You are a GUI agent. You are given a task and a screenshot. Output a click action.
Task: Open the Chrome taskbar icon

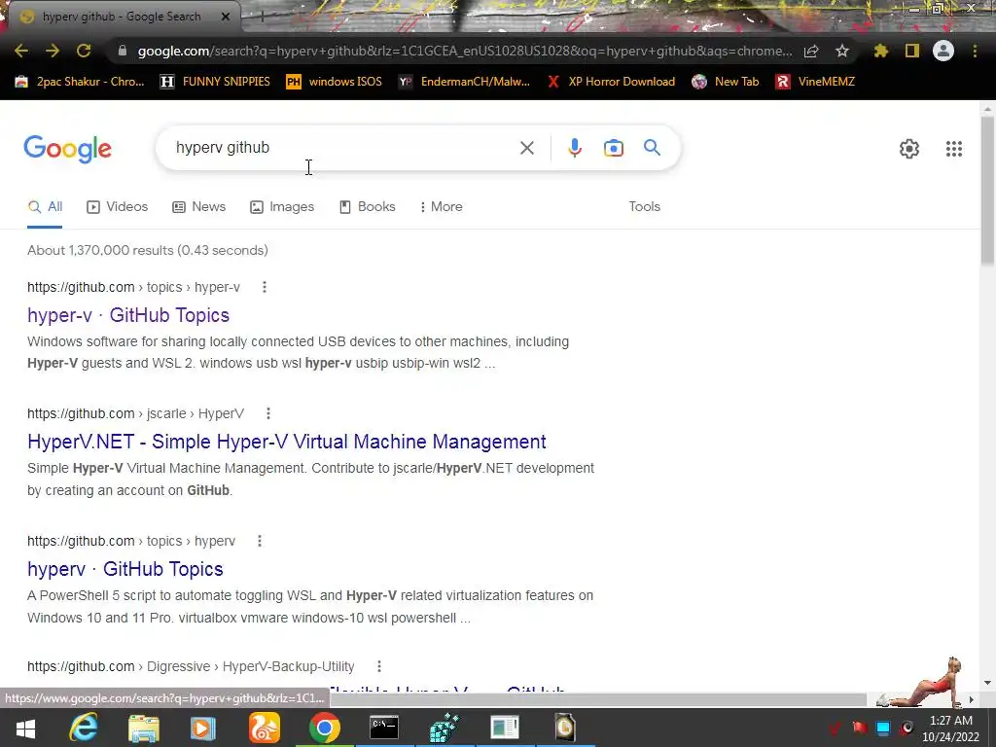(x=325, y=729)
